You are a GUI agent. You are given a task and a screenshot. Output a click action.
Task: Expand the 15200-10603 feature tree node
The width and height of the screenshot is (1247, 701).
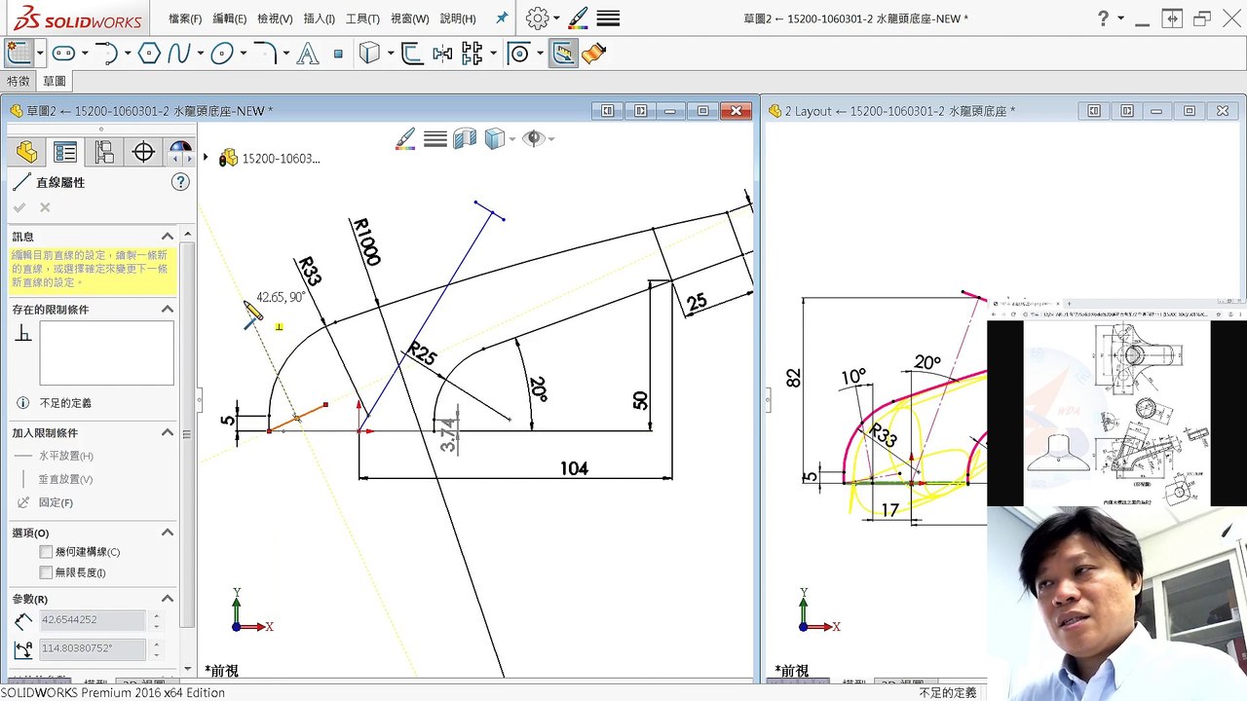(206, 158)
